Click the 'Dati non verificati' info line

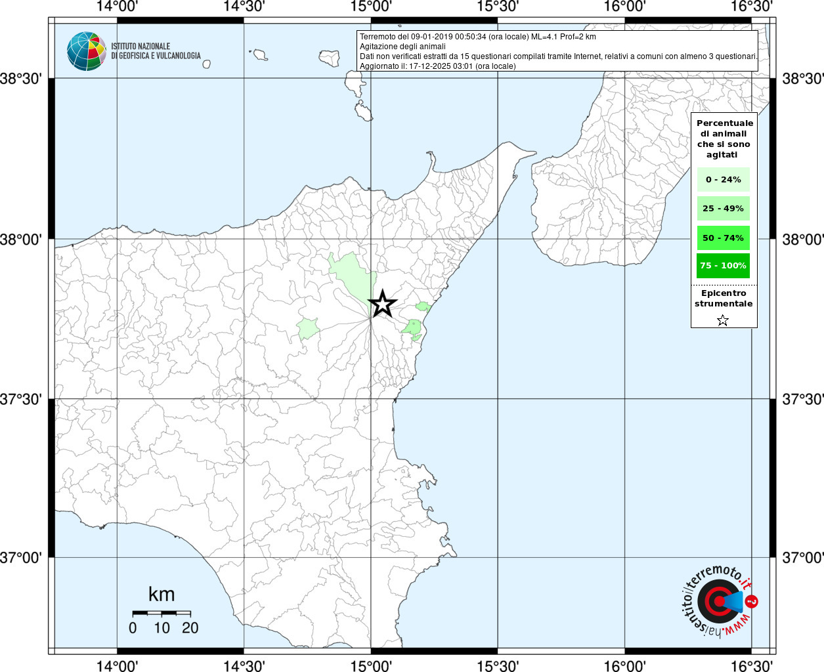point(558,56)
